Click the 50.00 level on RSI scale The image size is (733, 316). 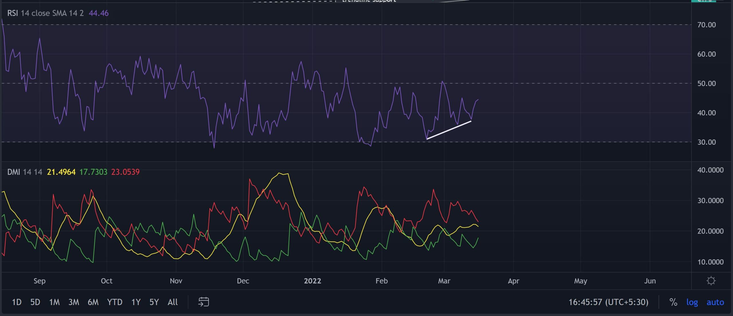coord(706,83)
